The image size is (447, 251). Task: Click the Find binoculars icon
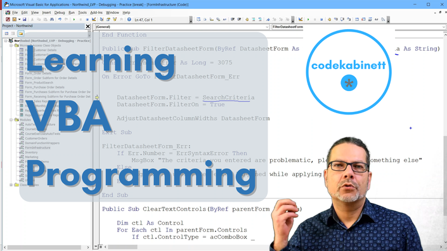(52, 20)
